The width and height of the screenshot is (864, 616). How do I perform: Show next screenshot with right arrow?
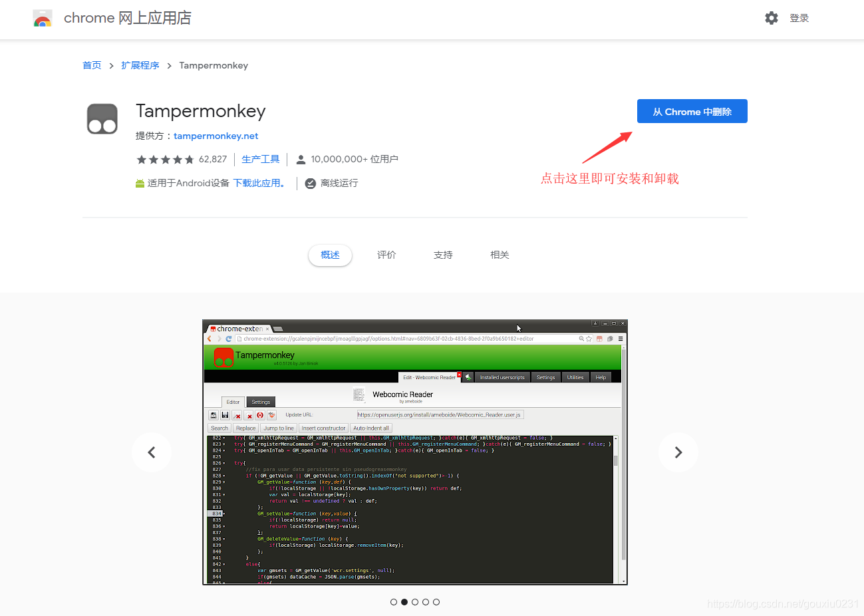(x=678, y=452)
